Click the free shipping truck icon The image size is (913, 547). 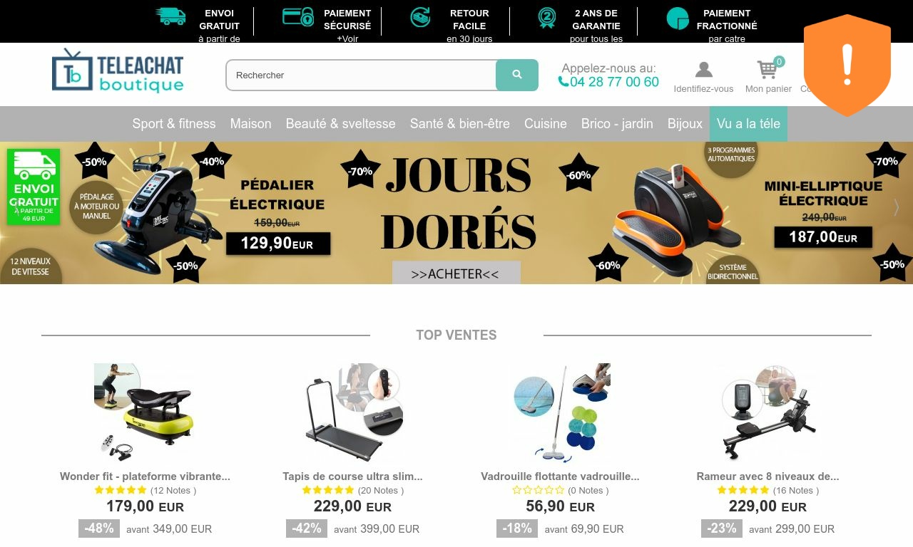click(x=170, y=16)
